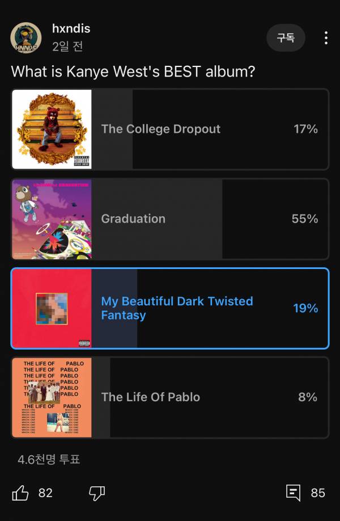Open the three-dot more options menu
This screenshot has width=340, height=521.
[326, 38]
